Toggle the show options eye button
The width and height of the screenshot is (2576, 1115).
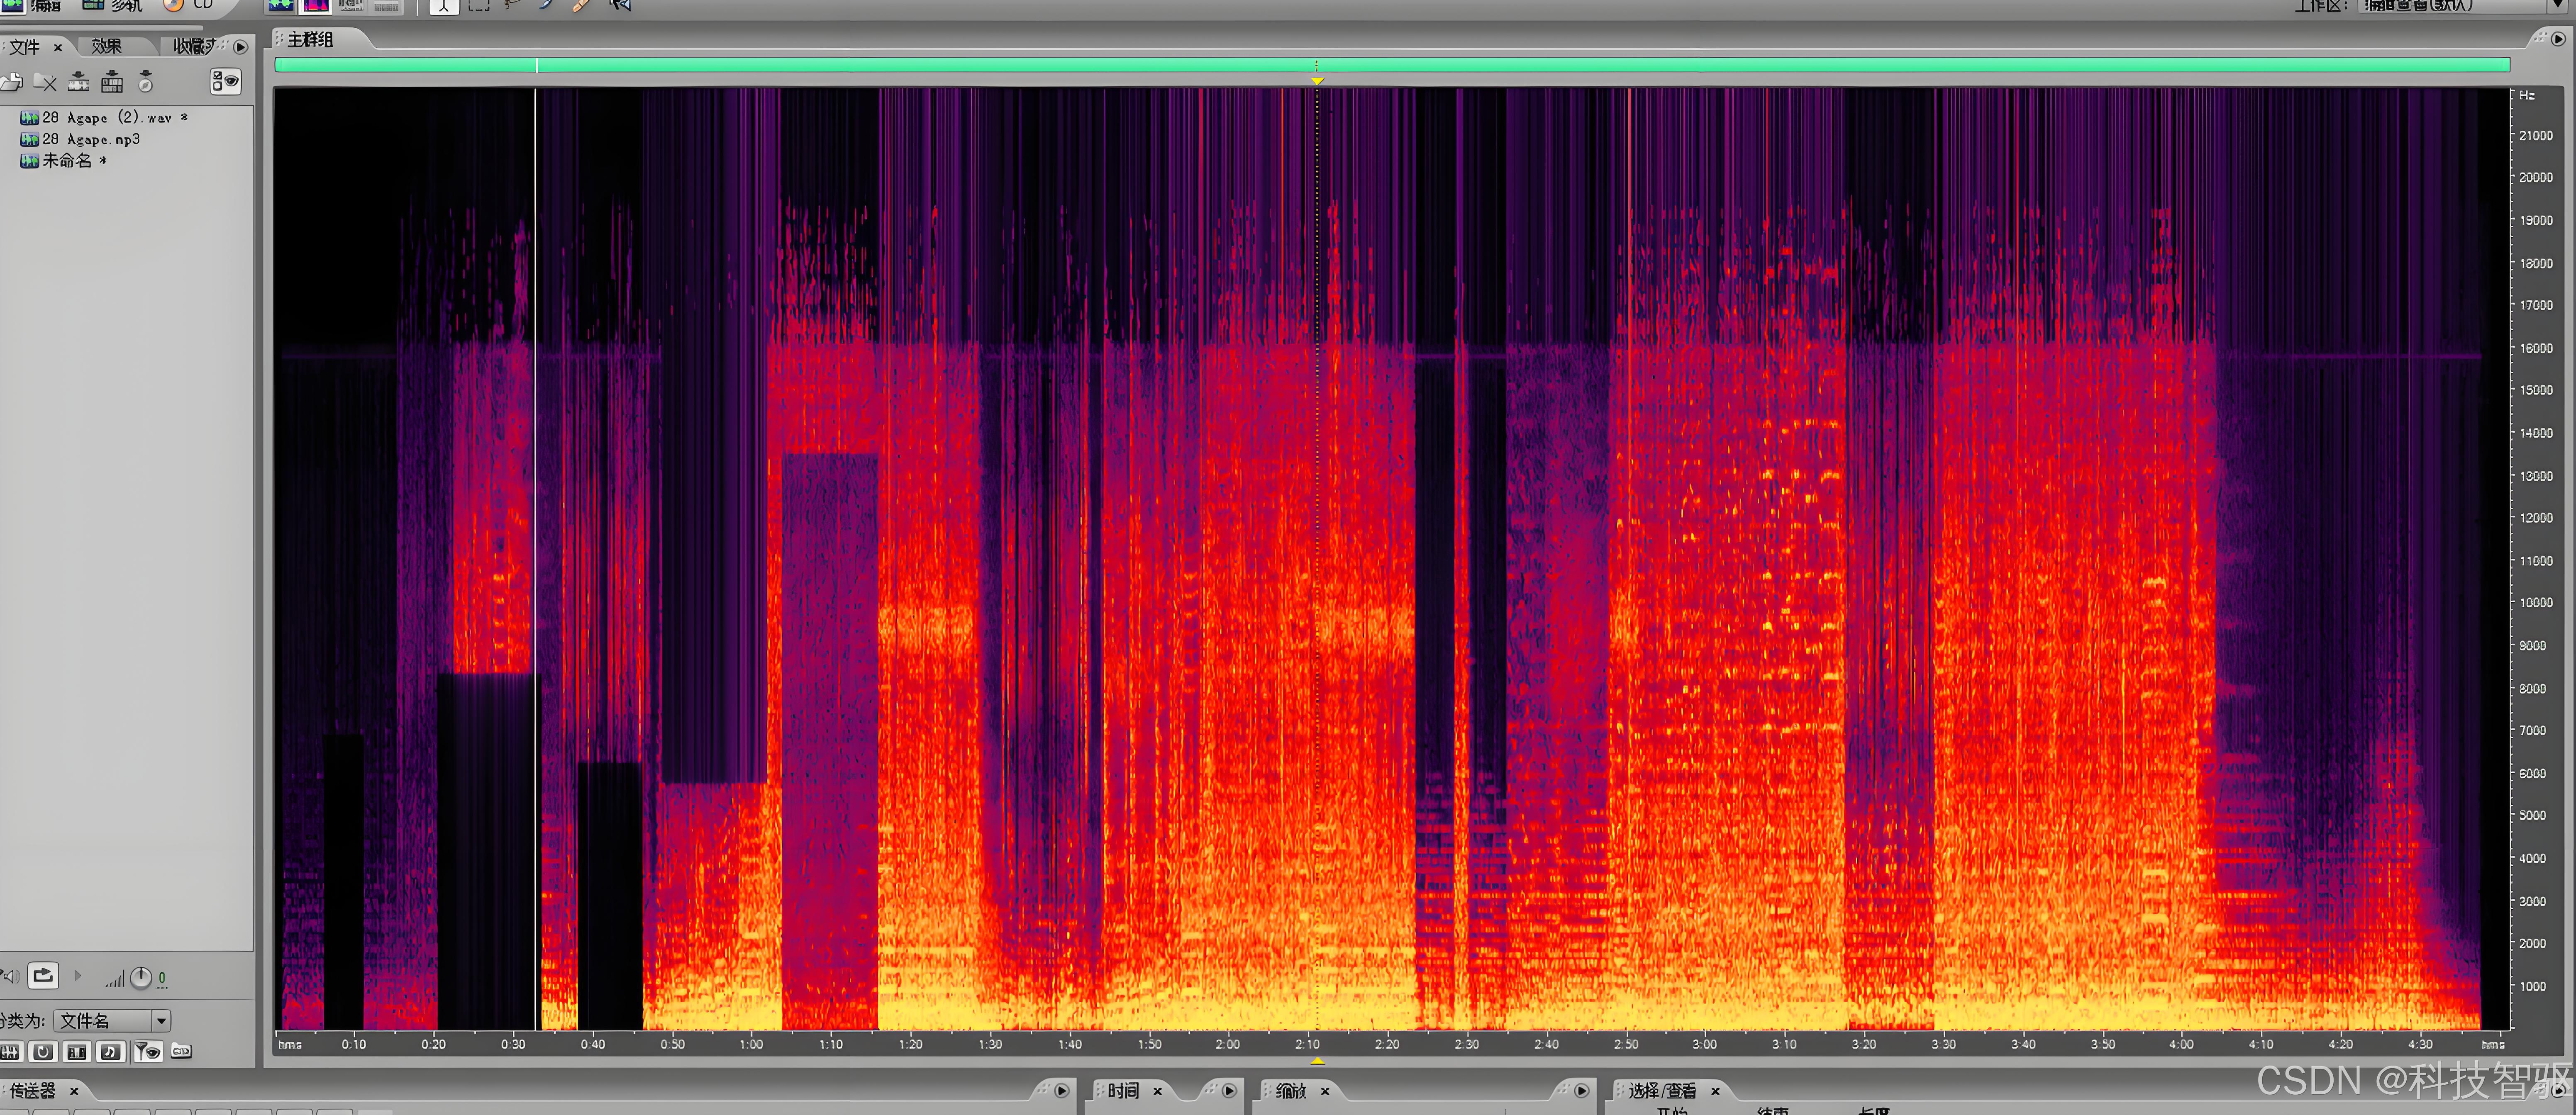226,82
